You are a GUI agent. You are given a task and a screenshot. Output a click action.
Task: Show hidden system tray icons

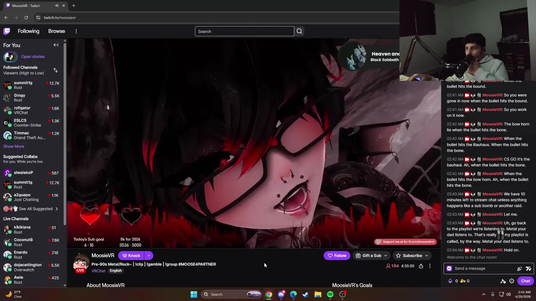(x=484, y=294)
